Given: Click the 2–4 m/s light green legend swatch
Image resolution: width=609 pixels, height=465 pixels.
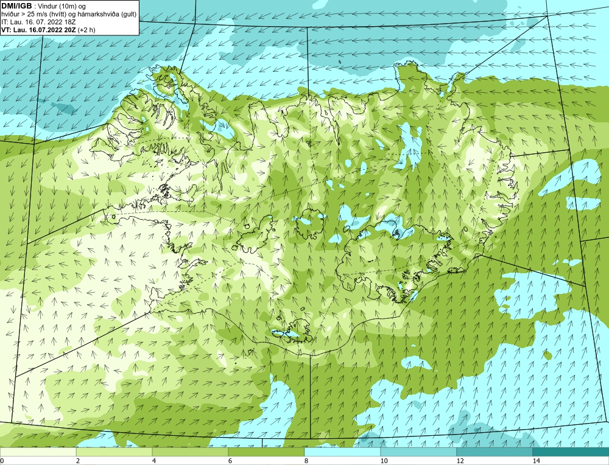Looking at the screenshot, I should (114, 452).
